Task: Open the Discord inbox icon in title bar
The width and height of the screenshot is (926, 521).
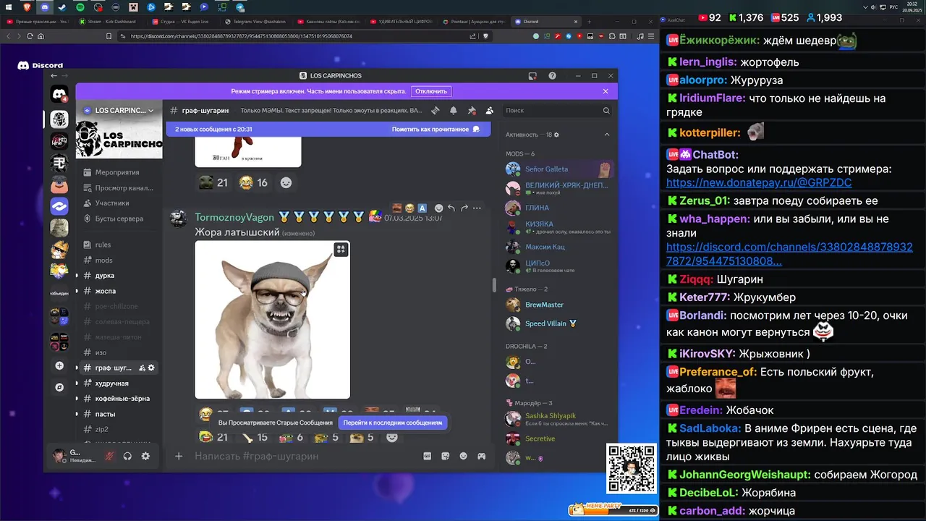Action: [532, 76]
